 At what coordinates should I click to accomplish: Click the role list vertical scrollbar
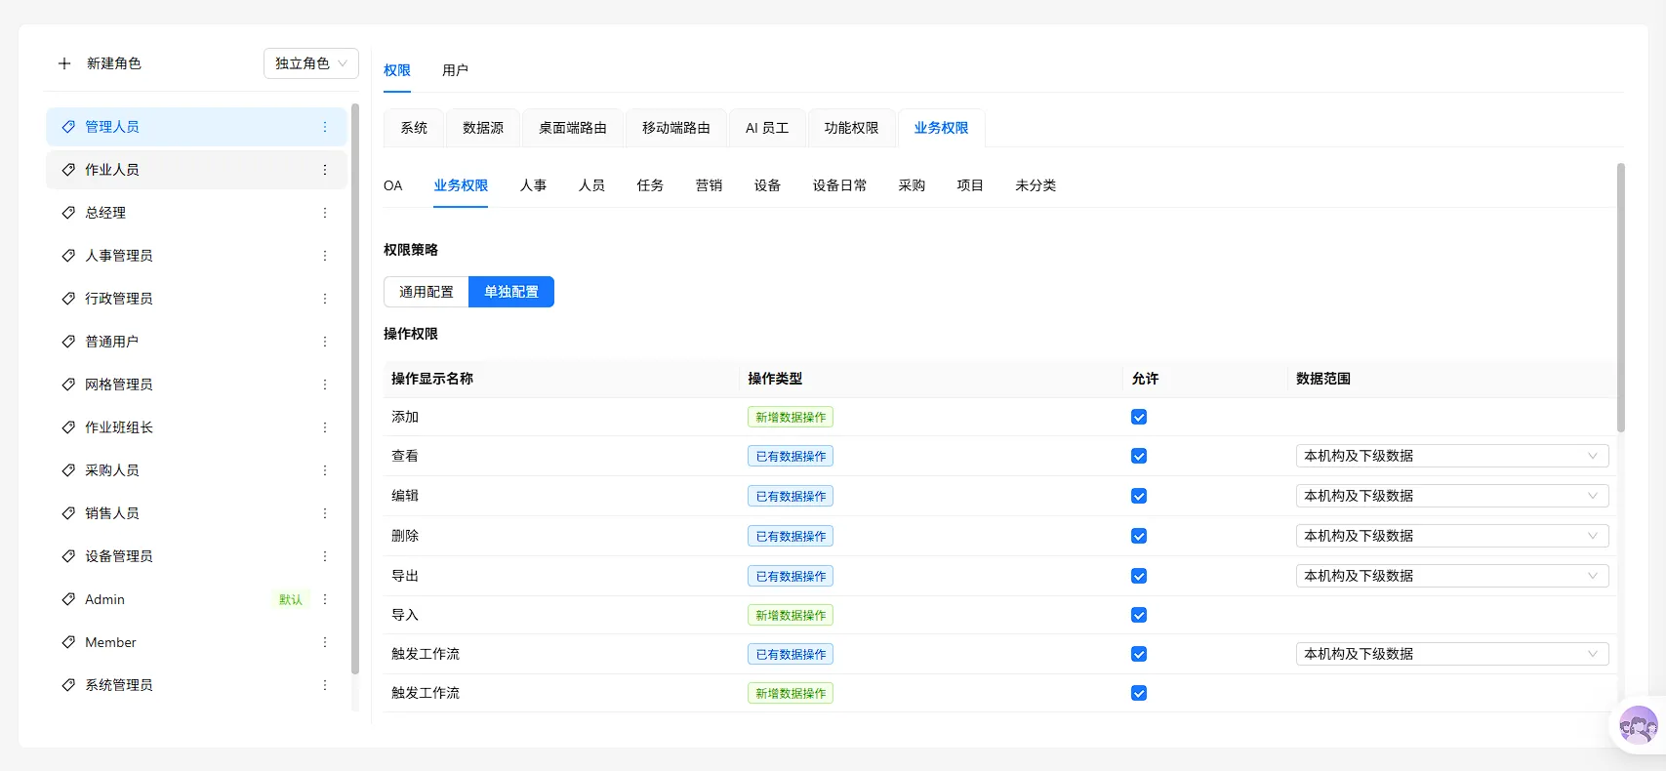355,388
